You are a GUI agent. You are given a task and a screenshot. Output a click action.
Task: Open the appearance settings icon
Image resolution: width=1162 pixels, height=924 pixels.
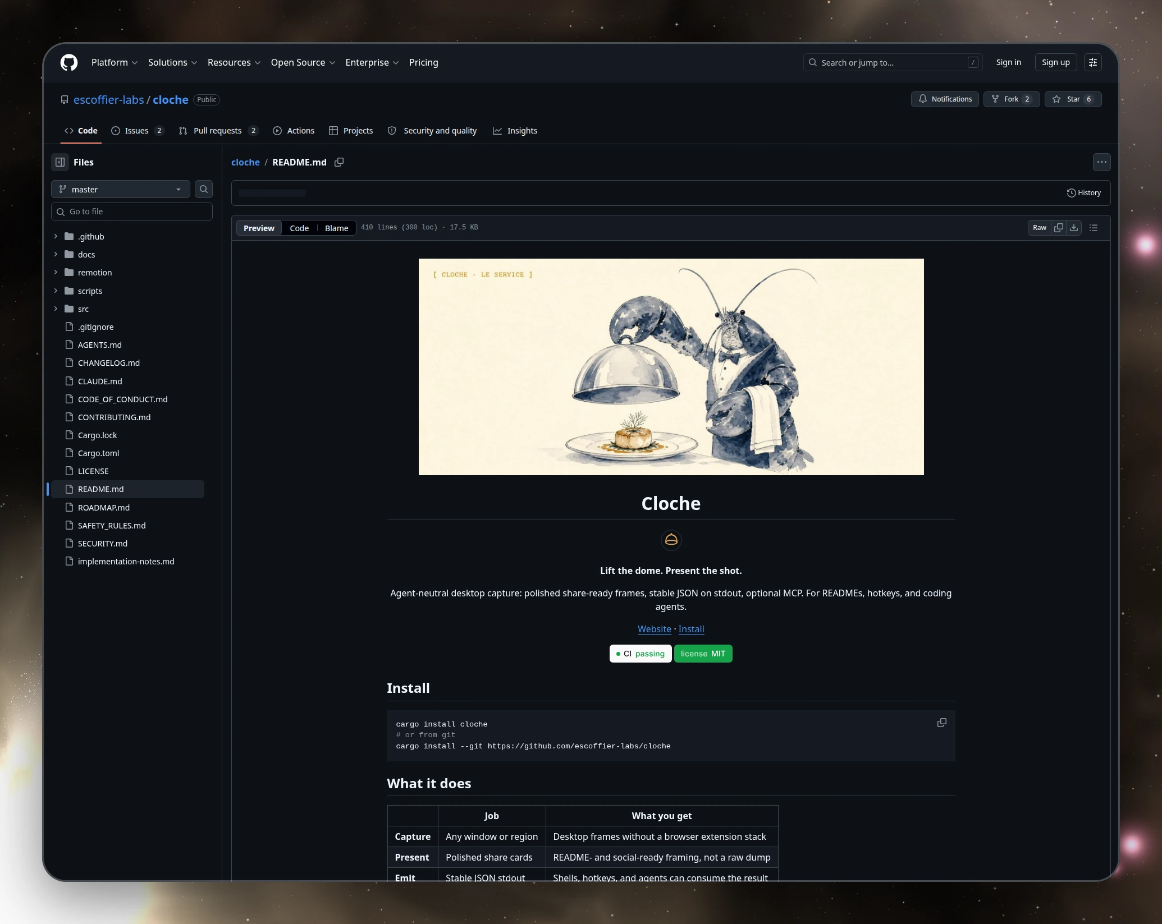(1093, 62)
